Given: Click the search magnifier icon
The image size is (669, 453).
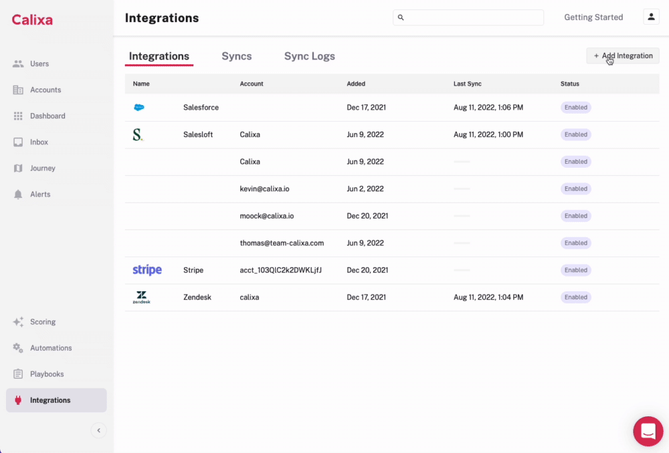Looking at the screenshot, I should (401, 17).
